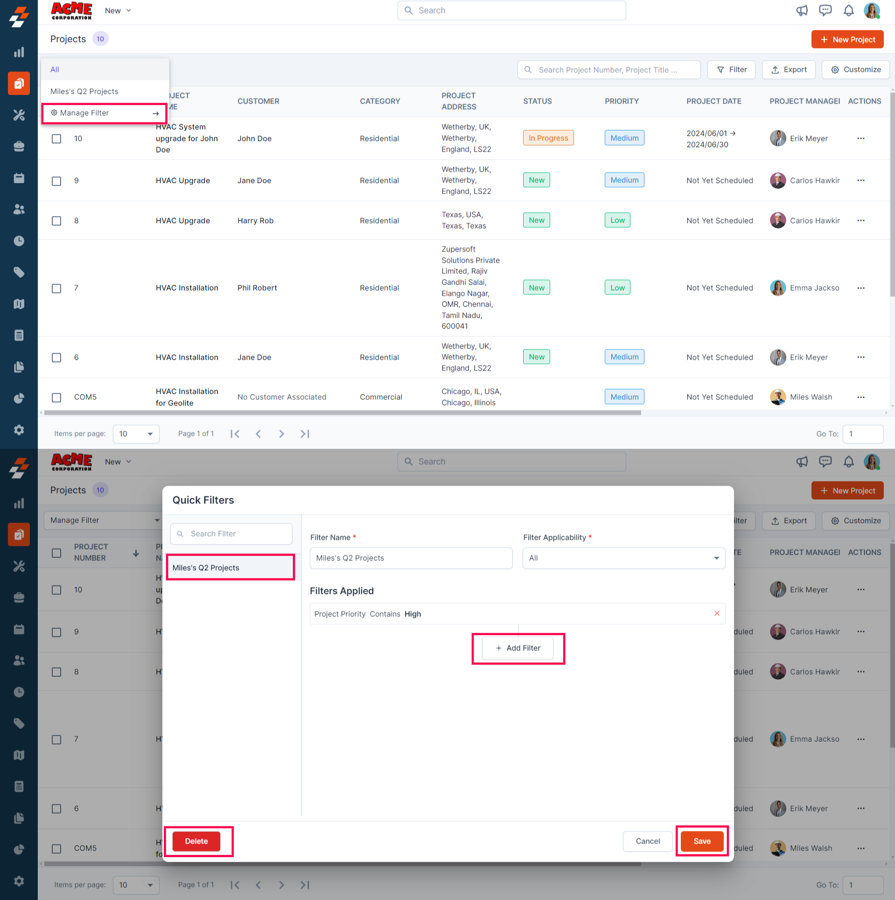Click the In Progress status badge
The image size is (895, 900).
tap(548, 138)
